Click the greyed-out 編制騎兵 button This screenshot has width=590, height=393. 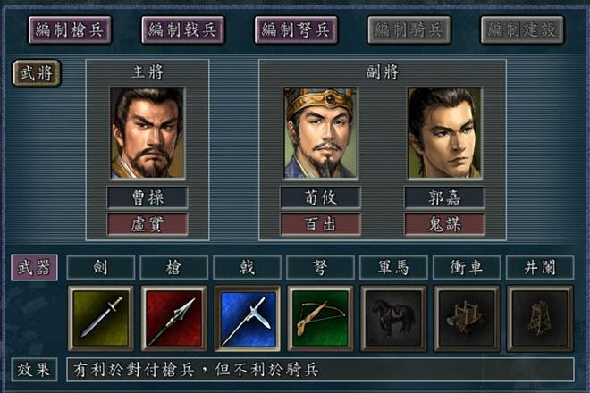point(409,29)
